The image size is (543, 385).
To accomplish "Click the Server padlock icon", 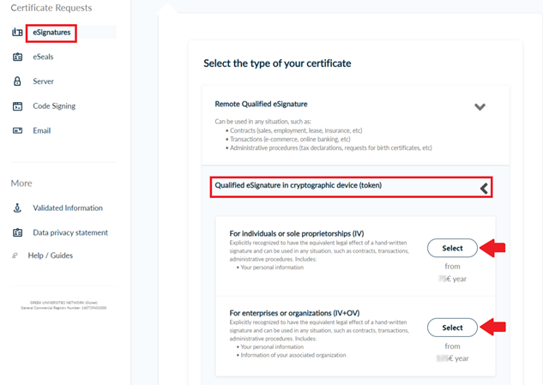I will [17, 81].
